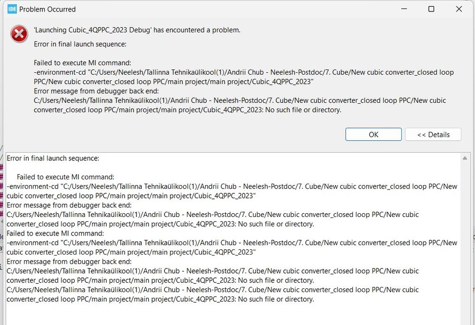Screen dimensions: 475x325
Task: Click the maximize icon in the title bar
Action: click(x=431, y=9)
